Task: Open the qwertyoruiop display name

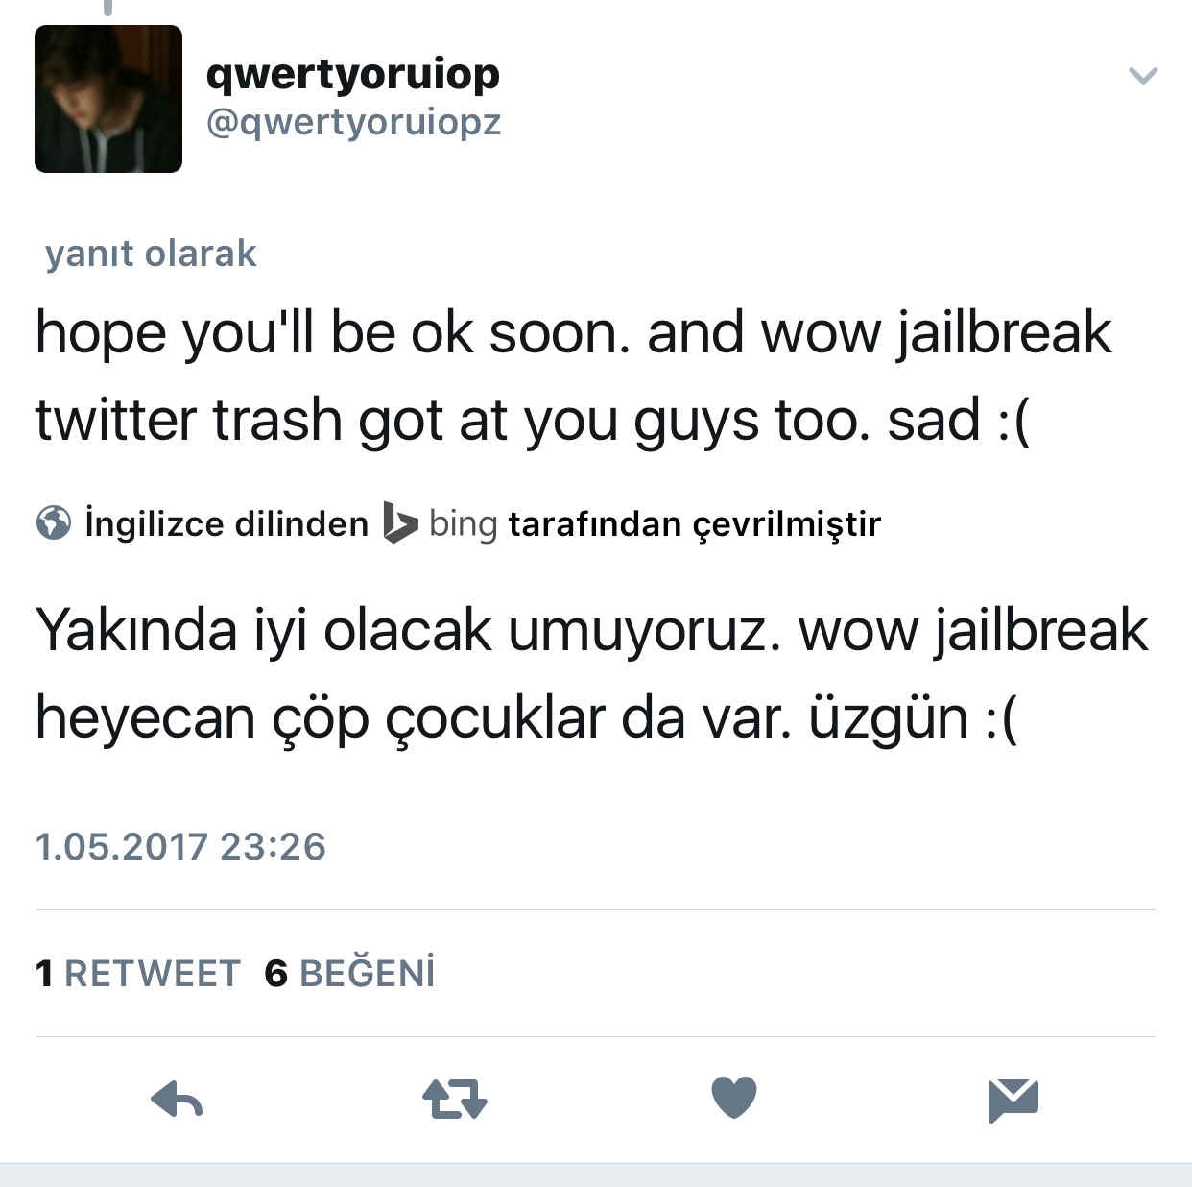Action: (x=353, y=74)
